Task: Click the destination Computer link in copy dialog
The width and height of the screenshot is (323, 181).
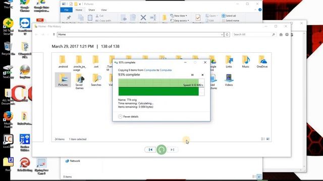Action: coord(166,70)
